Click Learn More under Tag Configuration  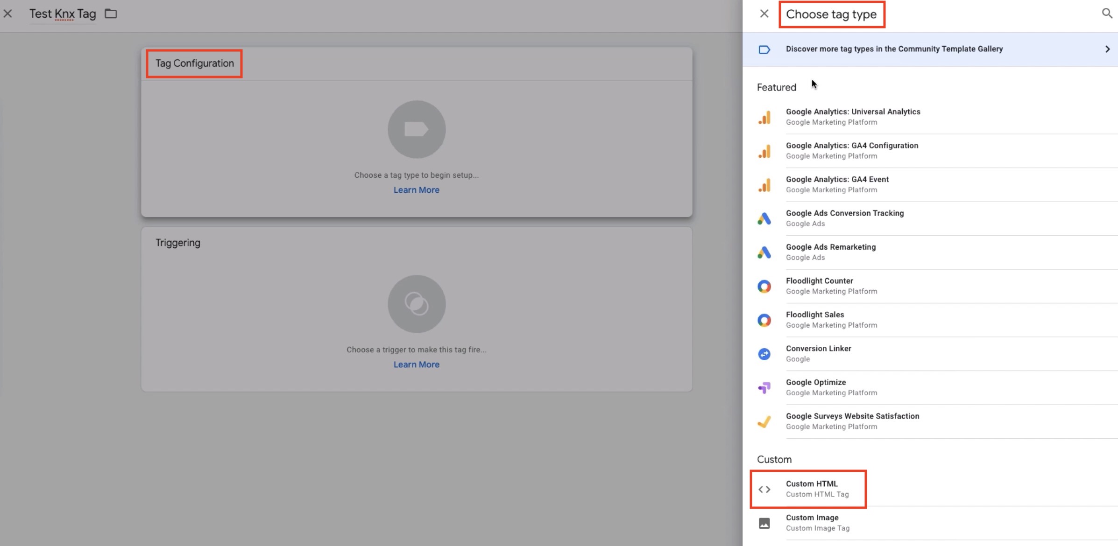pyautogui.click(x=416, y=190)
